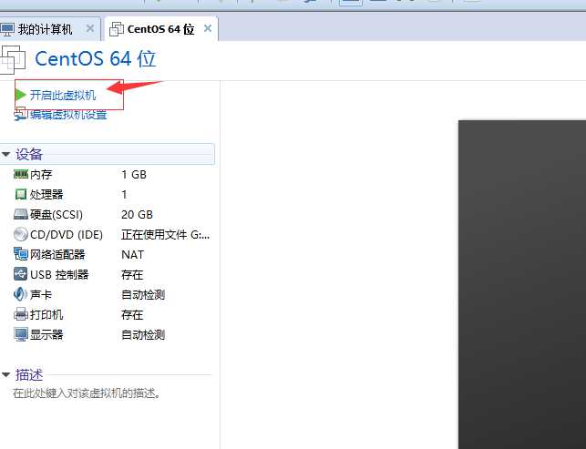Select the USB 控制器 label

(59, 274)
